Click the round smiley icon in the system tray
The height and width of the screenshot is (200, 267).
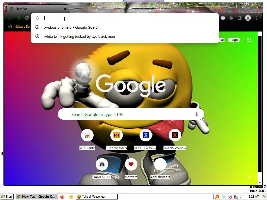pyautogui.click(x=223, y=197)
